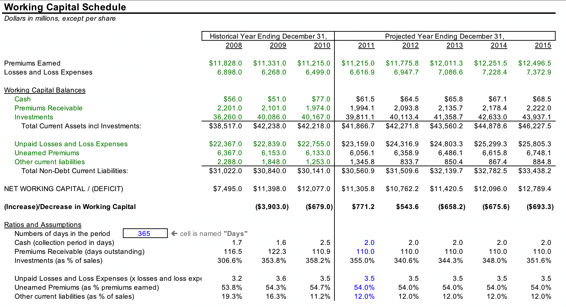Select the 2011 cash collection period value 2.0

[369, 242]
